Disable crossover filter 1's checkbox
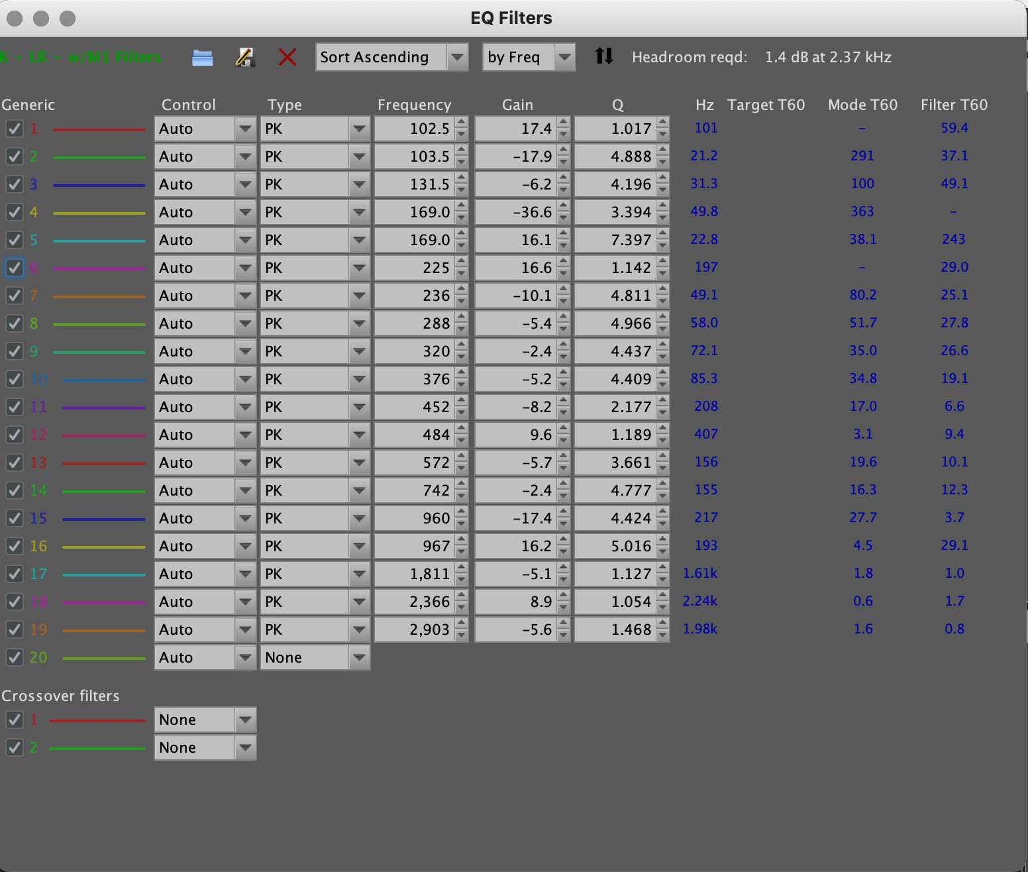The height and width of the screenshot is (872, 1028). pos(15,720)
